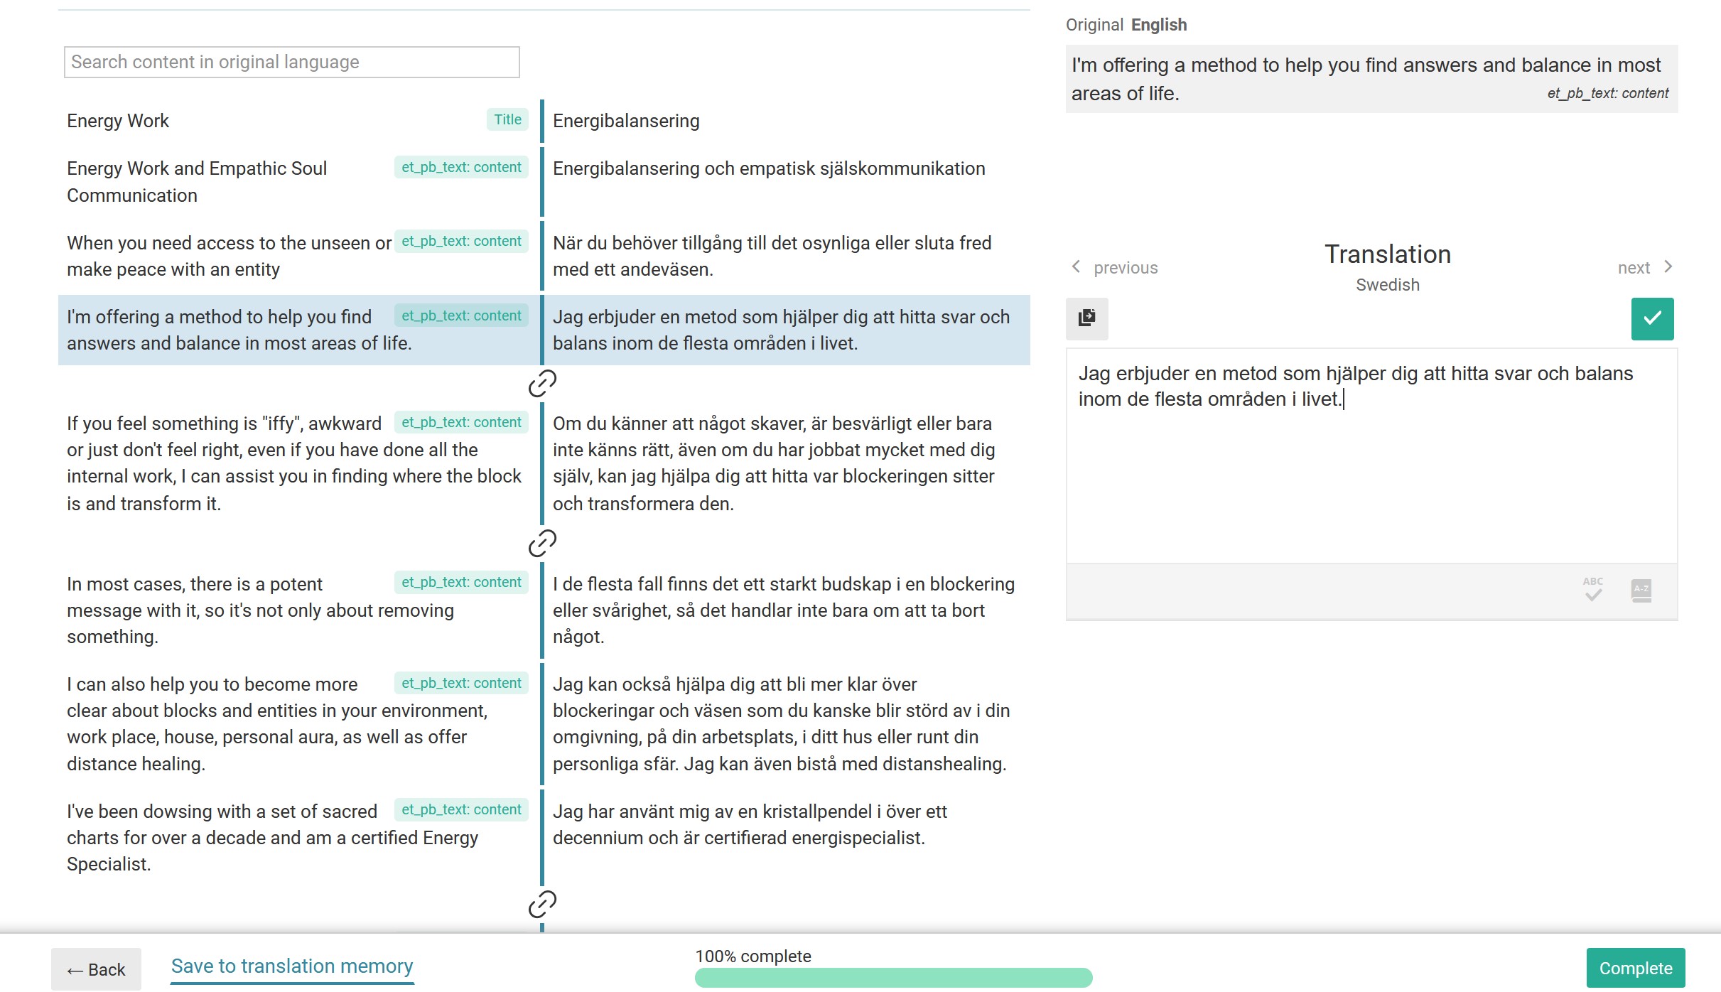The height and width of the screenshot is (992, 1721).
Task: Click link icon below 'dowsing' paragraph
Action: coord(542,904)
